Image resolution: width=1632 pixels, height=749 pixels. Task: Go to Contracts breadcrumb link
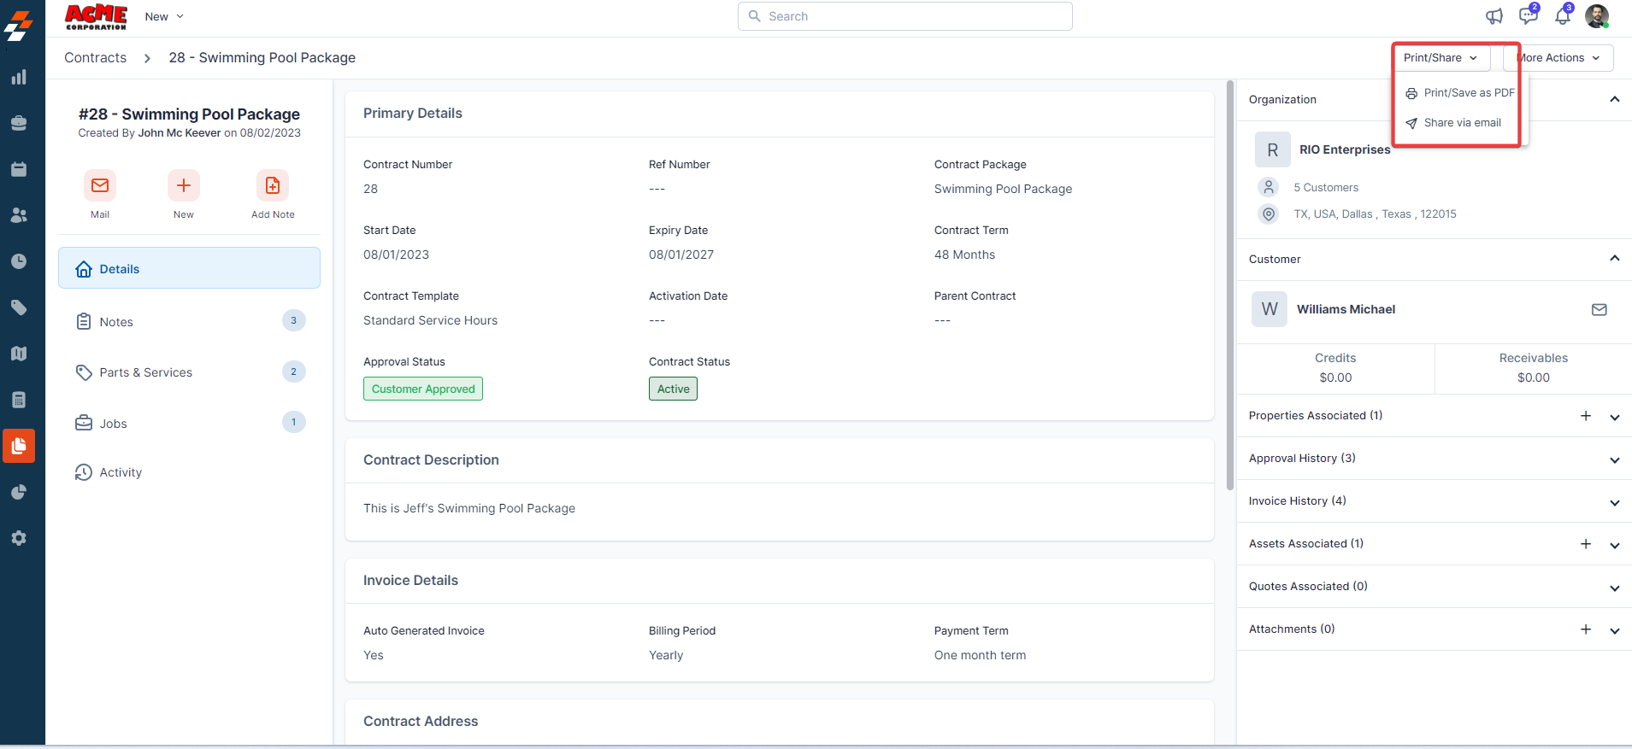[95, 58]
